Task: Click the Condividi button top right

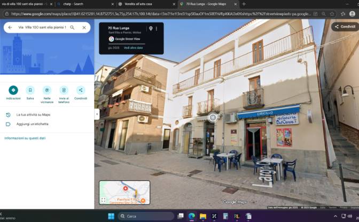Action: point(345,27)
